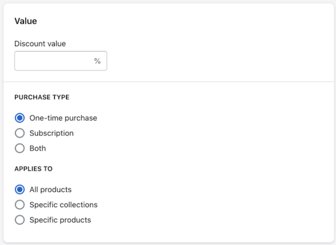Screen dimensions: 336x245
Task: Click the "Discount value" field label
Action: point(40,44)
